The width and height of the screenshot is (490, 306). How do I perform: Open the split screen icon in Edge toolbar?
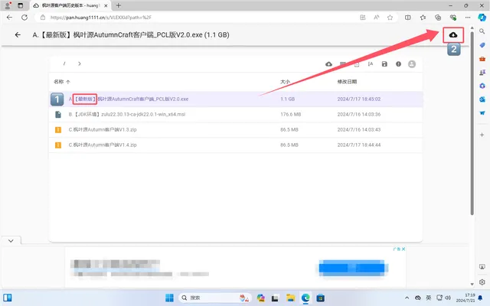click(x=408, y=18)
